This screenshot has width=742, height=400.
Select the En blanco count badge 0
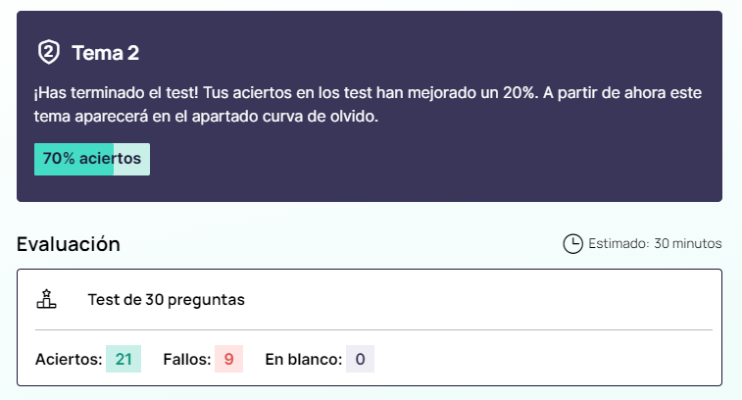click(360, 360)
